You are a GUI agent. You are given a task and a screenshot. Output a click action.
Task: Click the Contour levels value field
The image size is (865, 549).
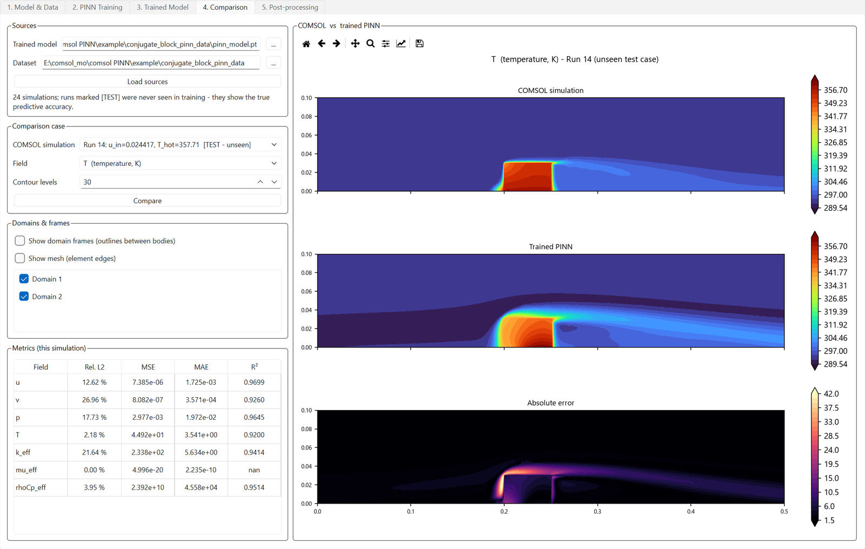point(167,182)
